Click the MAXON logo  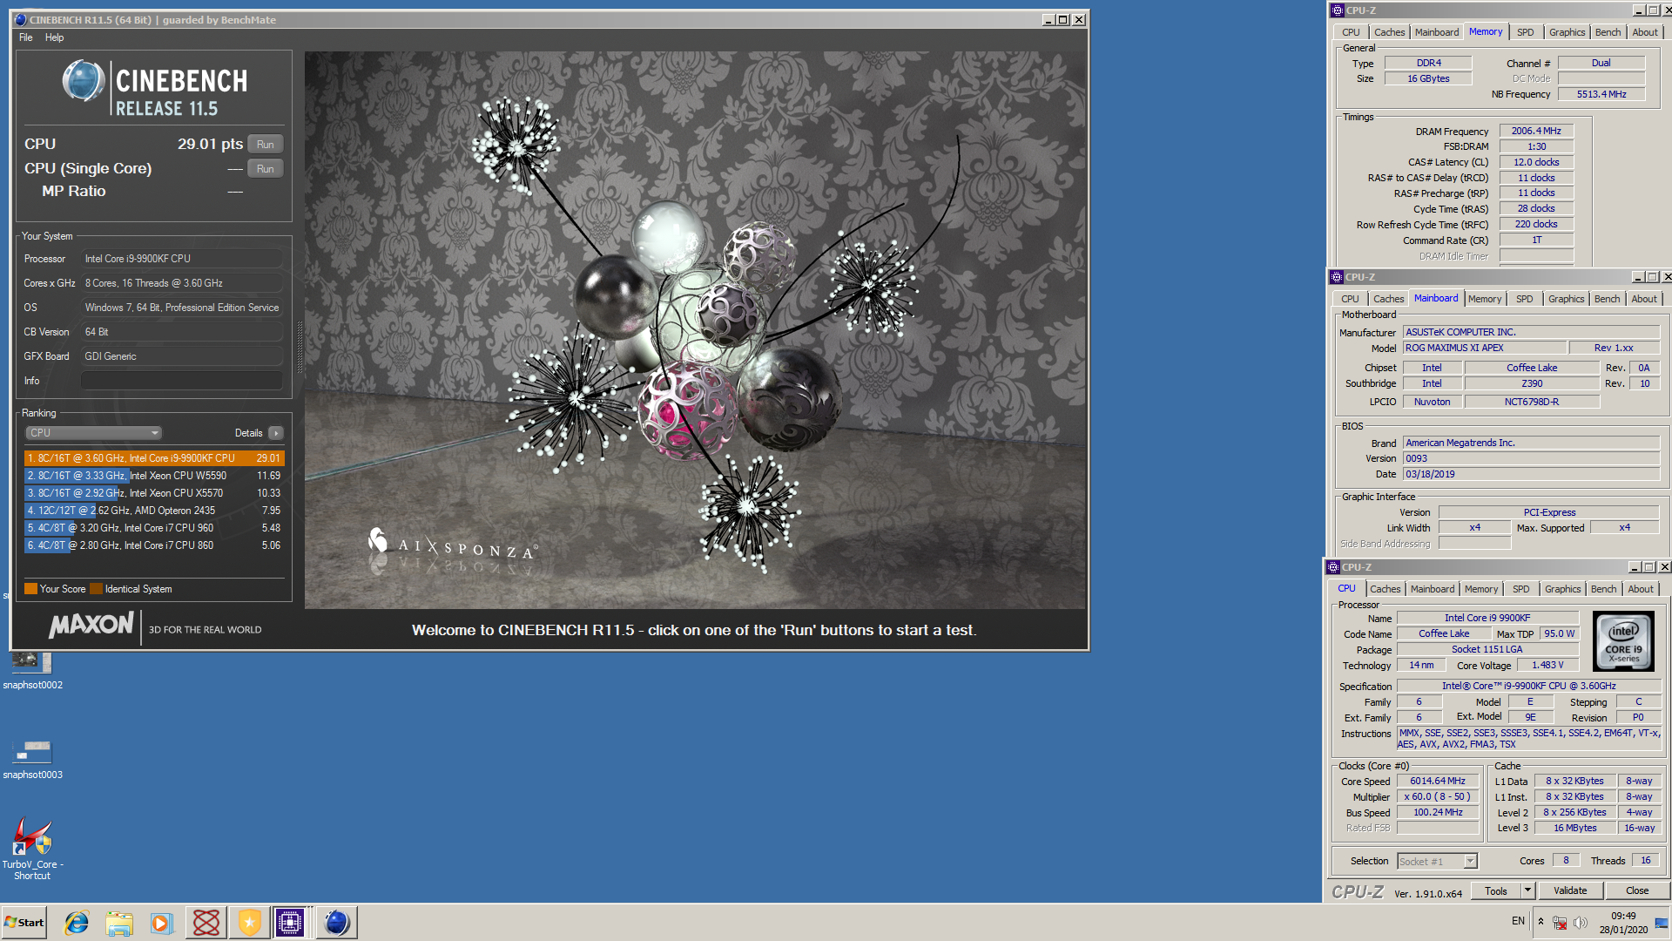tap(91, 625)
